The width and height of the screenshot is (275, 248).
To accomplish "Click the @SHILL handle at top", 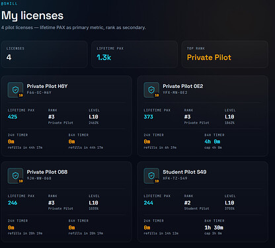I will 9,3.
